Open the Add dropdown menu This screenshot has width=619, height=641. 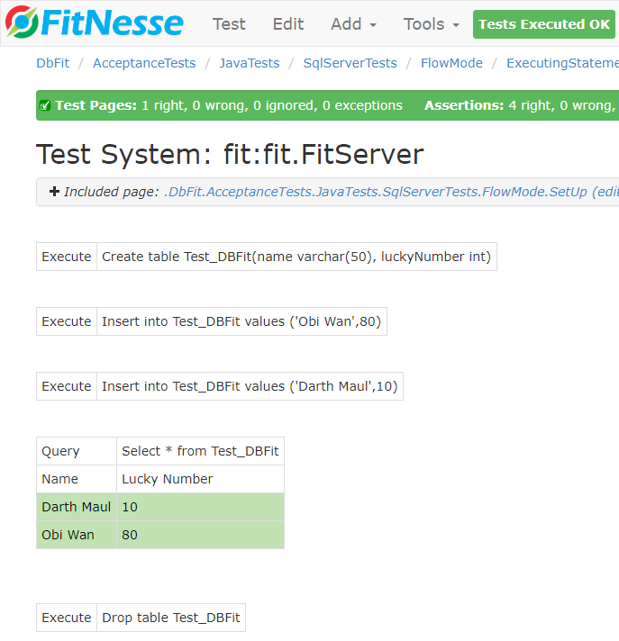click(x=353, y=24)
